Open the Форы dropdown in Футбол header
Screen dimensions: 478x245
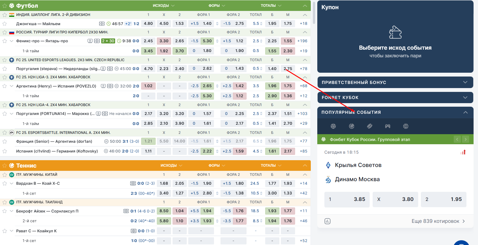(217, 6)
